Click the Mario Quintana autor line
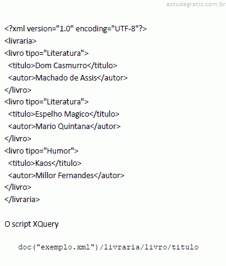 (64, 127)
